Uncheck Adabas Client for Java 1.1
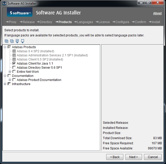 (x=14, y=64)
